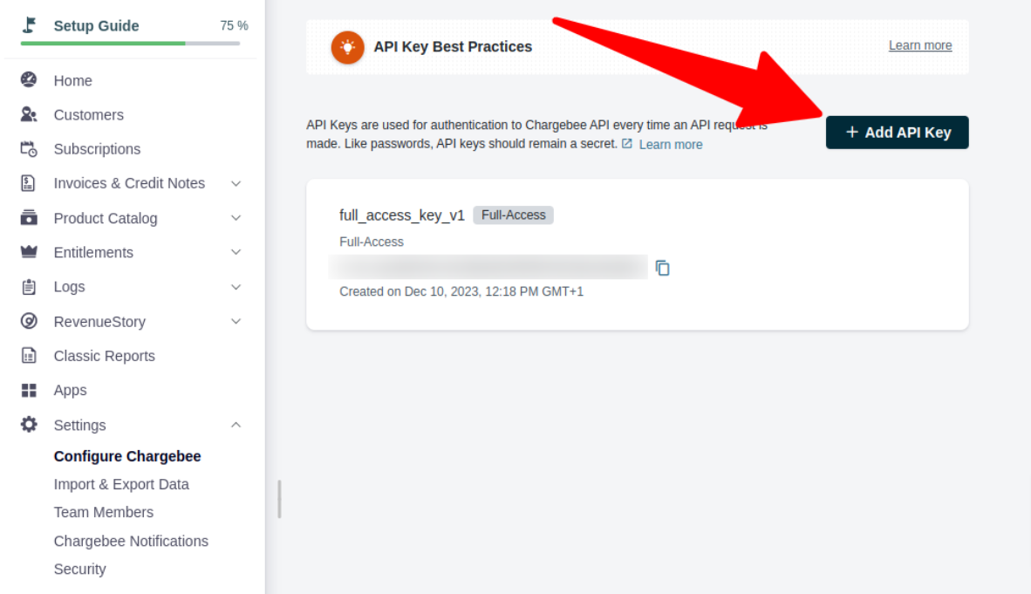Click the blurred API key field

[x=488, y=267]
